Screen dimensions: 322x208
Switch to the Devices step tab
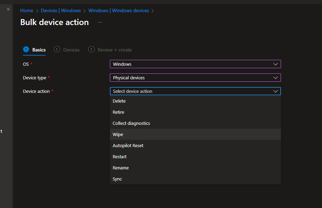pyautogui.click(x=67, y=50)
